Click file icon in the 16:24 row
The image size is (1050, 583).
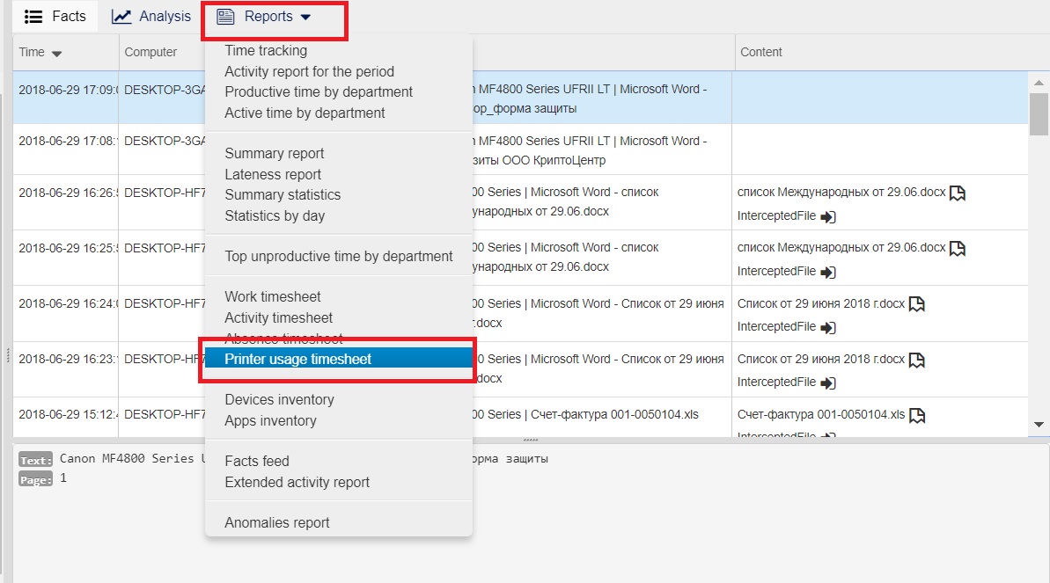pyautogui.click(x=917, y=304)
